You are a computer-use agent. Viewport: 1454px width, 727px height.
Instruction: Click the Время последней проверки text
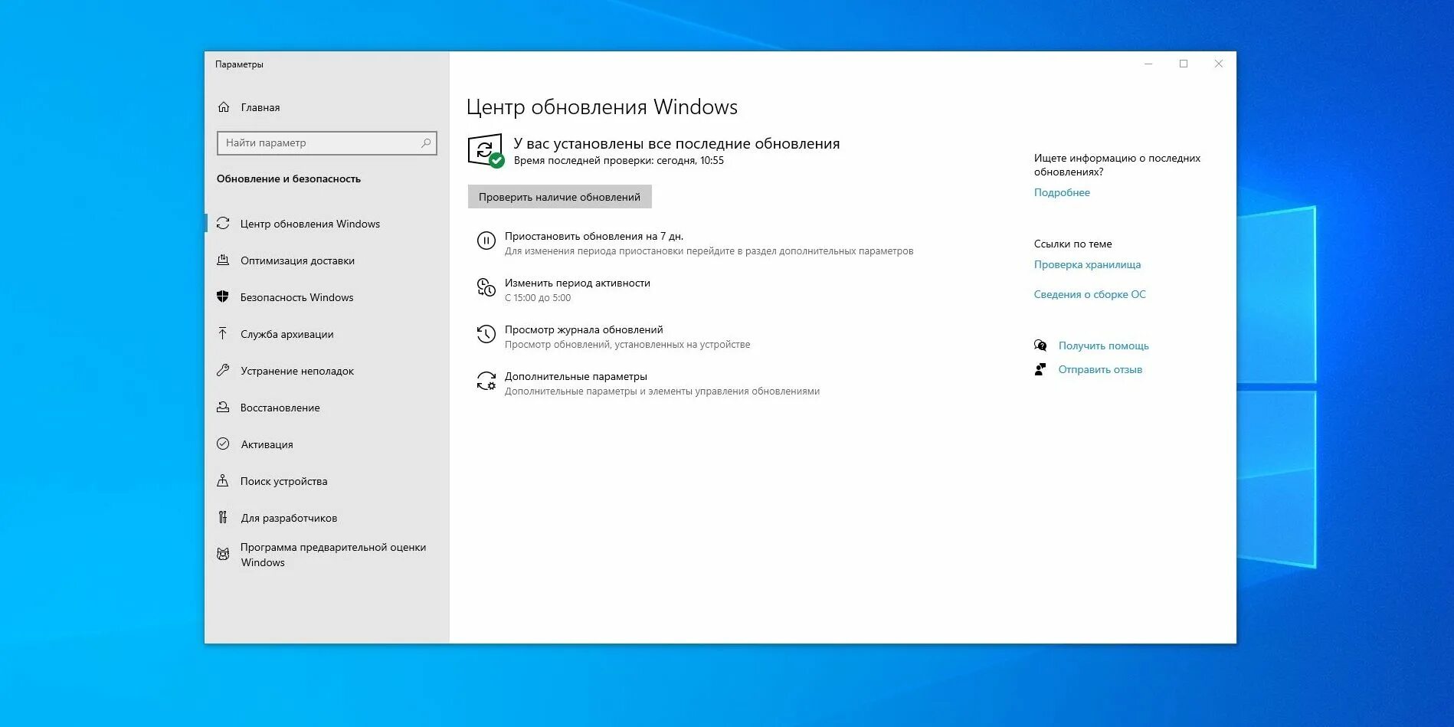pos(618,160)
